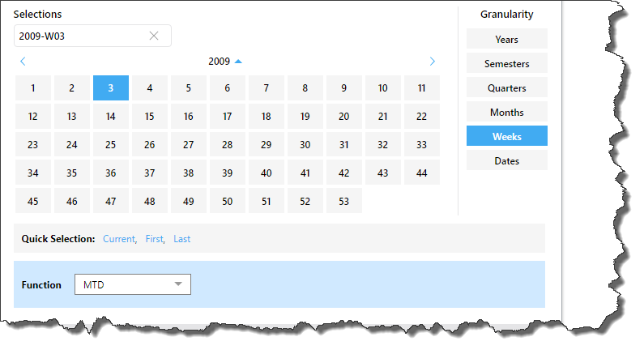Select week 3 in the calendar grid

tap(111, 88)
